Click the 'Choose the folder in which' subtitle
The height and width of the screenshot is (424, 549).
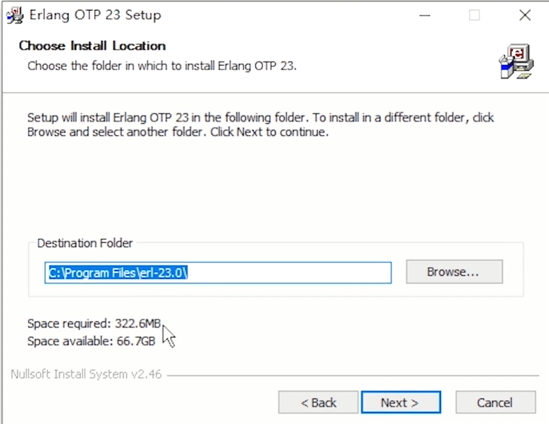click(162, 66)
